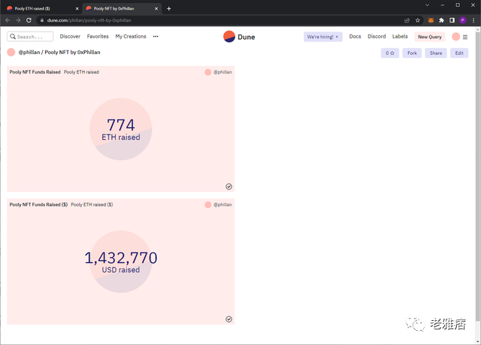481x345 pixels.
Task: Go forward in browser history
Action: (18, 20)
